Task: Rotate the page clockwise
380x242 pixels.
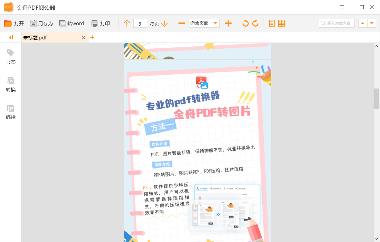Action: click(x=256, y=23)
